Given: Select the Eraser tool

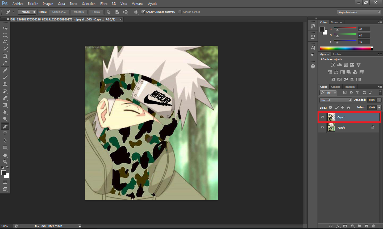Looking at the screenshot, I should [x=5, y=98].
